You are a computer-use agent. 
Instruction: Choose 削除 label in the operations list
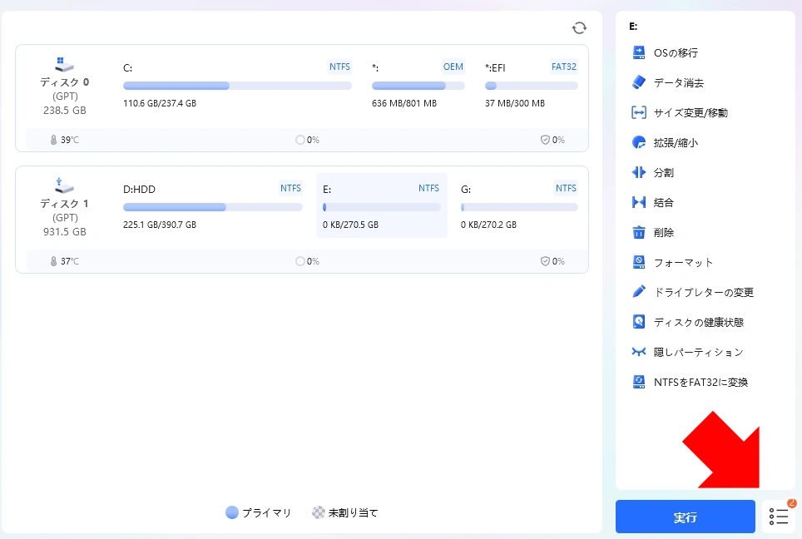(663, 232)
